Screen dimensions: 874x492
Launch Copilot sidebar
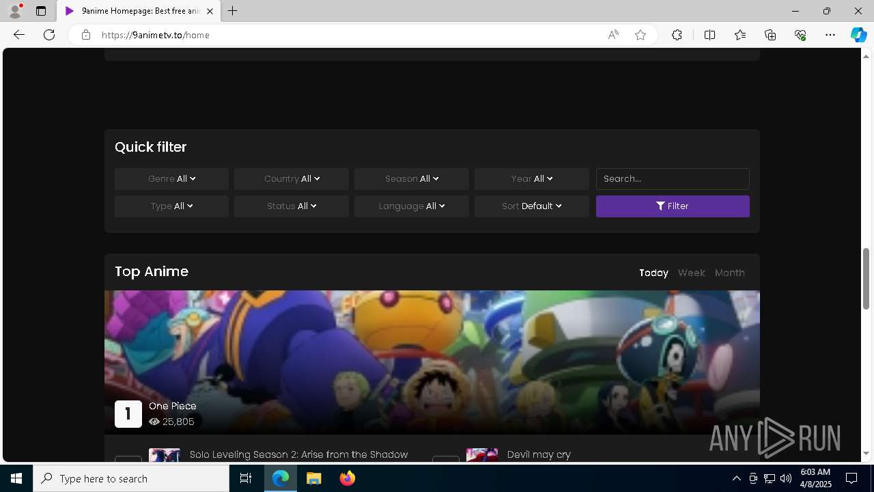click(858, 35)
